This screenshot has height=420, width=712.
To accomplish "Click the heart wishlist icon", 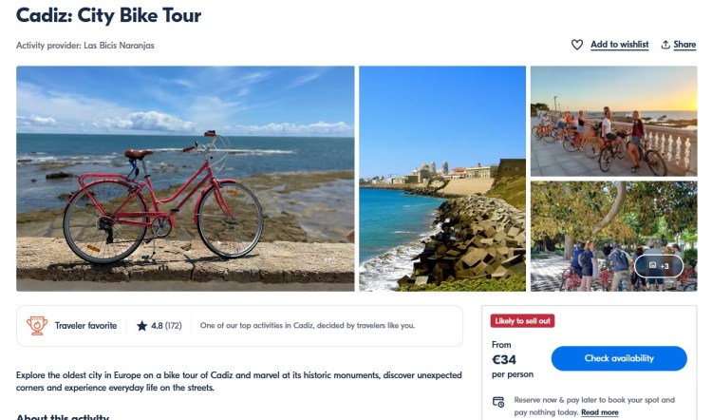I will [x=576, y=45].
